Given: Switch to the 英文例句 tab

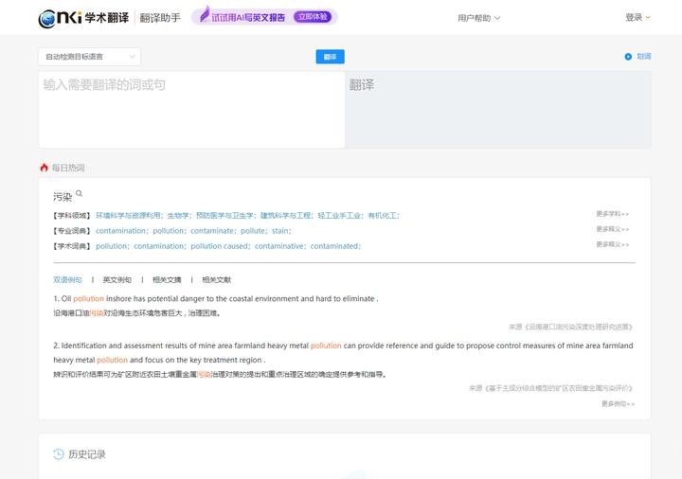Looking at the screenshot, I should click(x=117, y=280).
